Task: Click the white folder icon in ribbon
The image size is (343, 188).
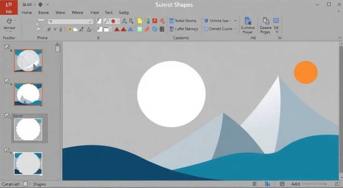Action: pyautogui.click(x=75, y=29)
